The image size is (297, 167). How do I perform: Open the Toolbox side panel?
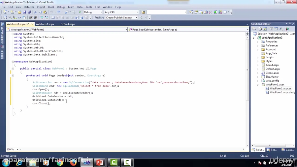[x=2, y=52]
